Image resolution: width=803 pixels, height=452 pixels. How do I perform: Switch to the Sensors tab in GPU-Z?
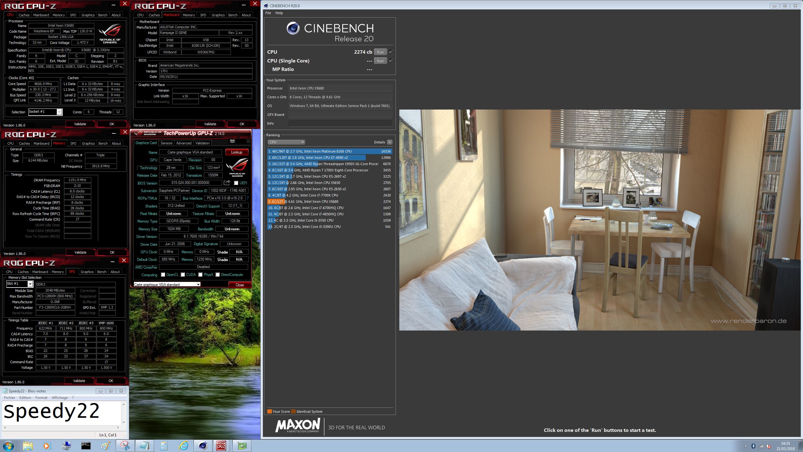pyautogui.click(x=166, y=143)
